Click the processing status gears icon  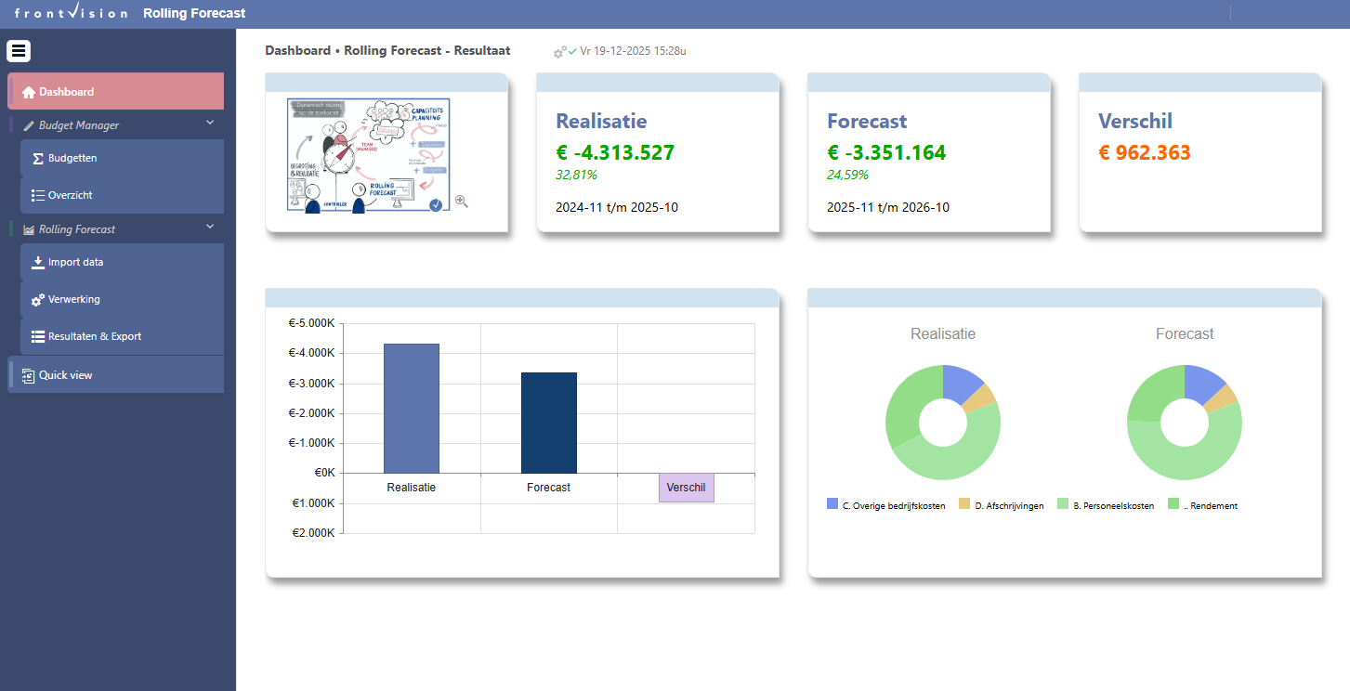click(x=560, y=52)
